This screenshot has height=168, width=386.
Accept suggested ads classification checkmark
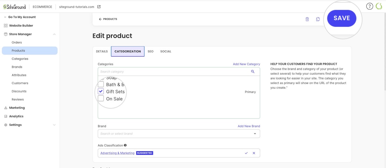click(246, 153)
